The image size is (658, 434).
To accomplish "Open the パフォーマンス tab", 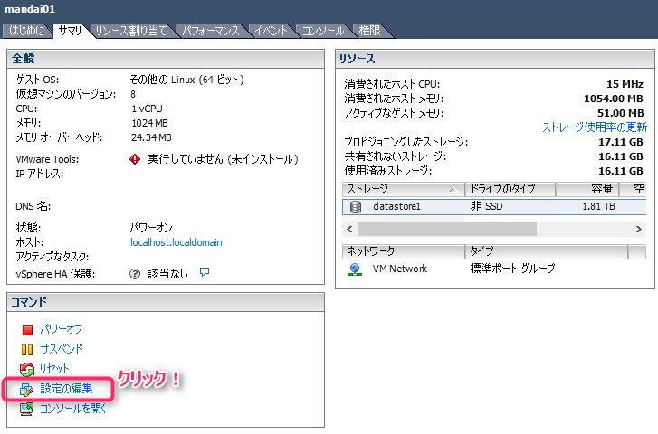I will (x=211, y=31).
